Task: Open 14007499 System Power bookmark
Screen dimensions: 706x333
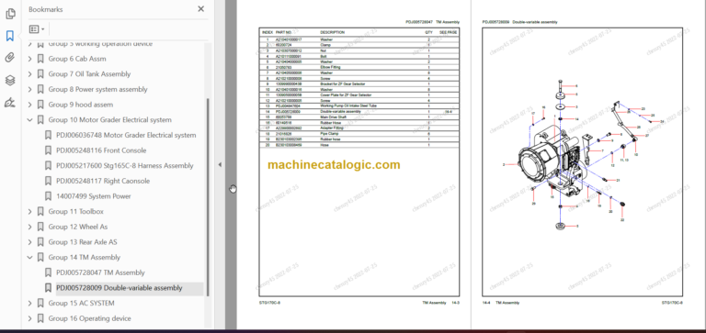Action: pyautogui.click(x=94, y=196)
